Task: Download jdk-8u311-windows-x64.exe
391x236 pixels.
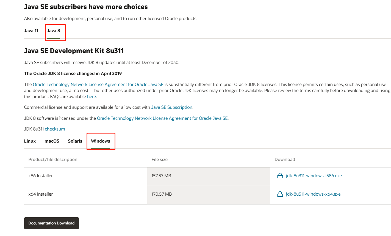Action: (x=313, y=194)
